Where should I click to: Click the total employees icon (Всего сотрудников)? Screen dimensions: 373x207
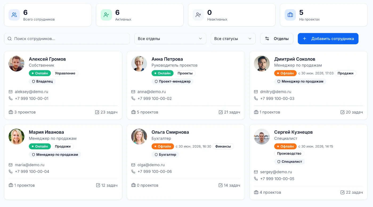14,15
